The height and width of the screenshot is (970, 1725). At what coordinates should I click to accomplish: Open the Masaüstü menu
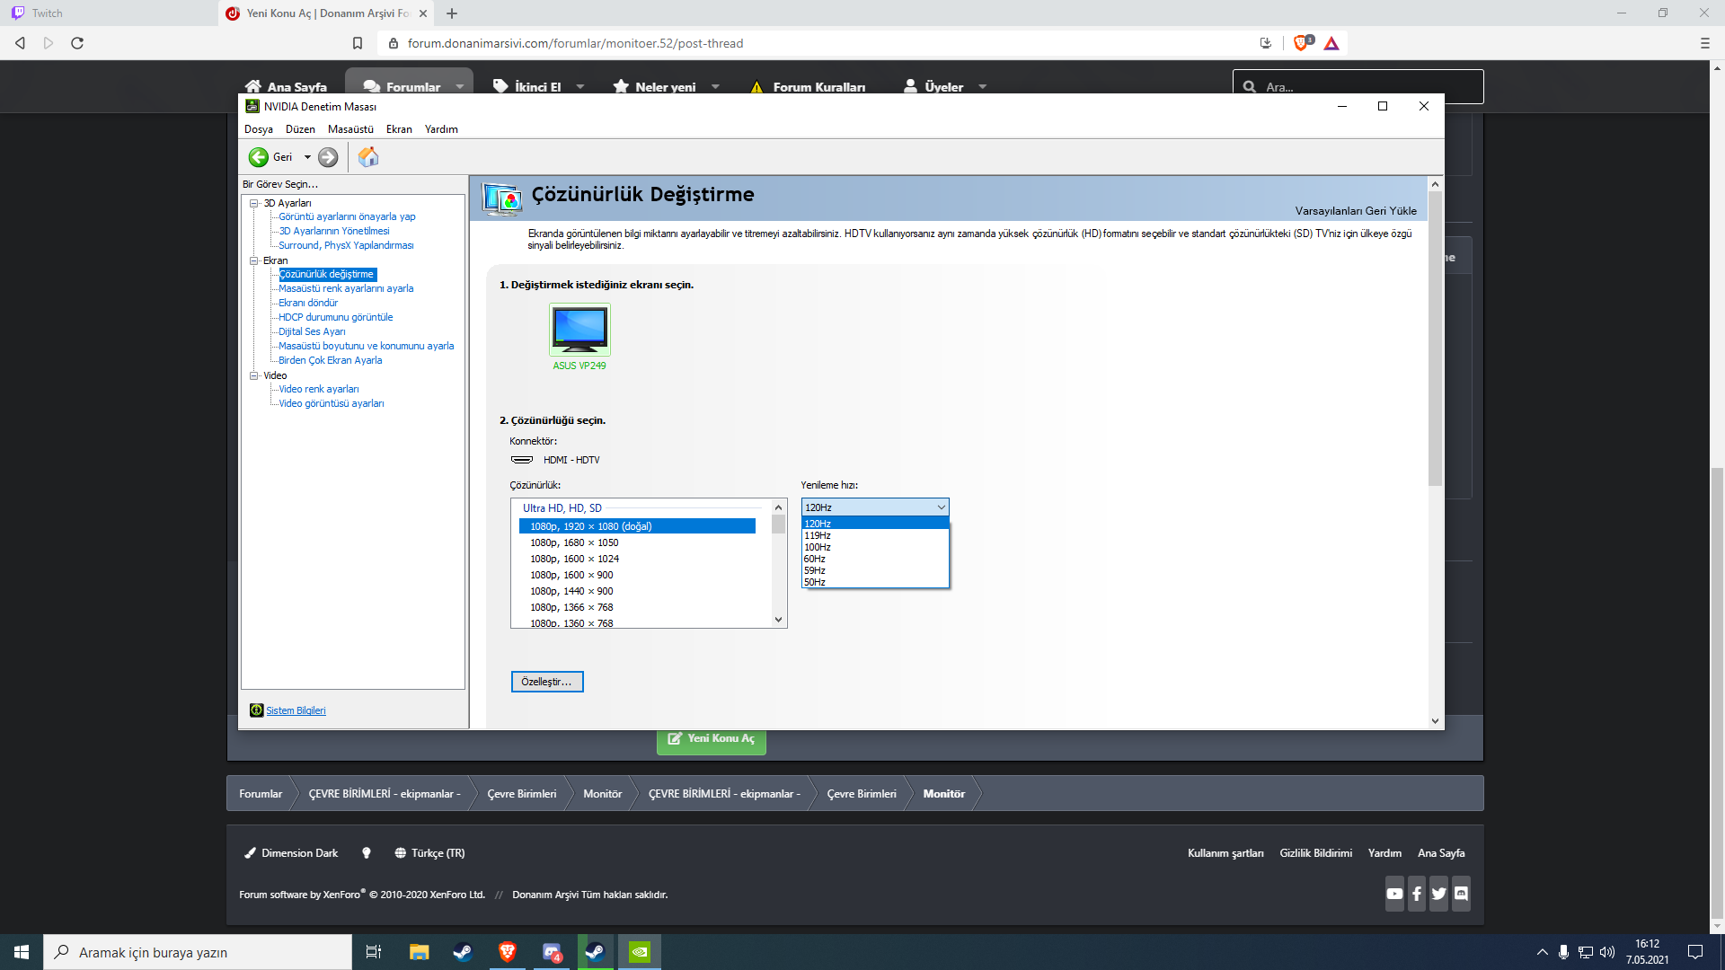[x=350, y=129]
